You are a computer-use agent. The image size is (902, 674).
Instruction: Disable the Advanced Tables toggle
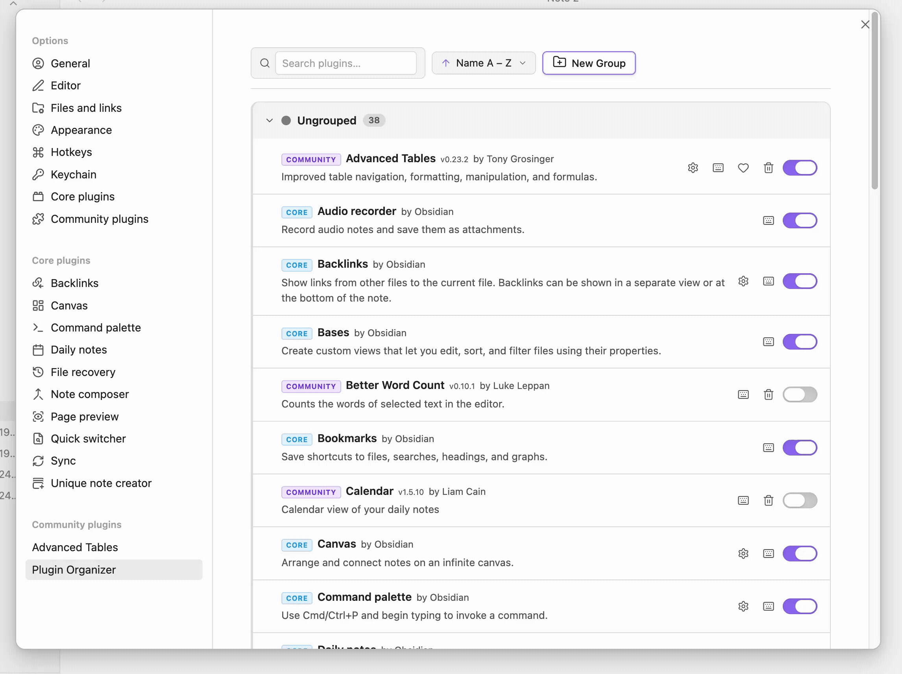coord(800,168)
